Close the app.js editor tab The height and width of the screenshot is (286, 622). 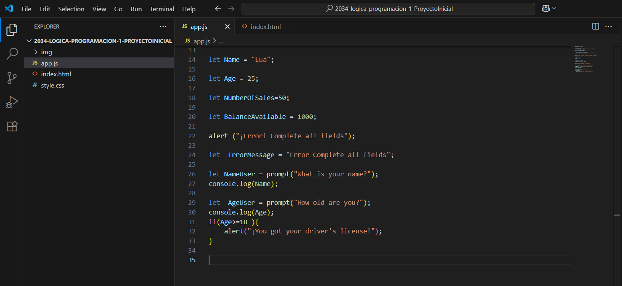pyautogui.click(x=227, y=27)
